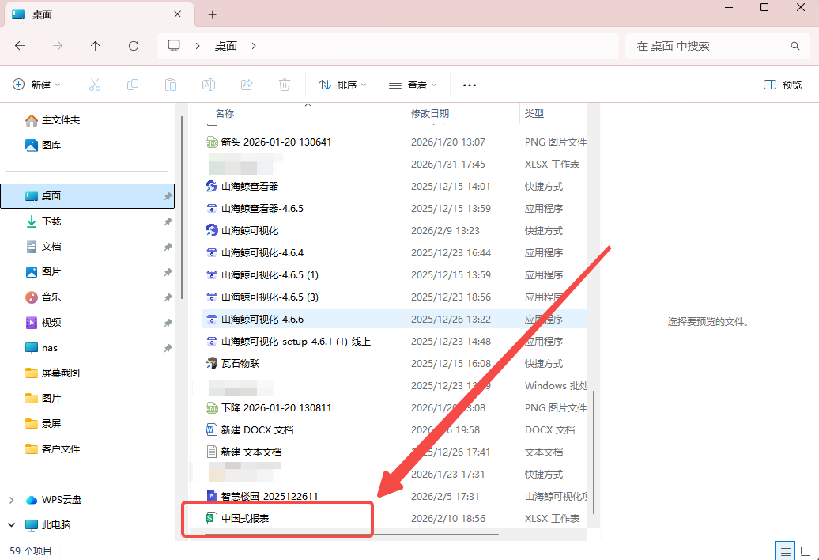The width and height of the screenshot is (819, 560).
Task: Click the delete trash icon
Action: pos(285,85)
